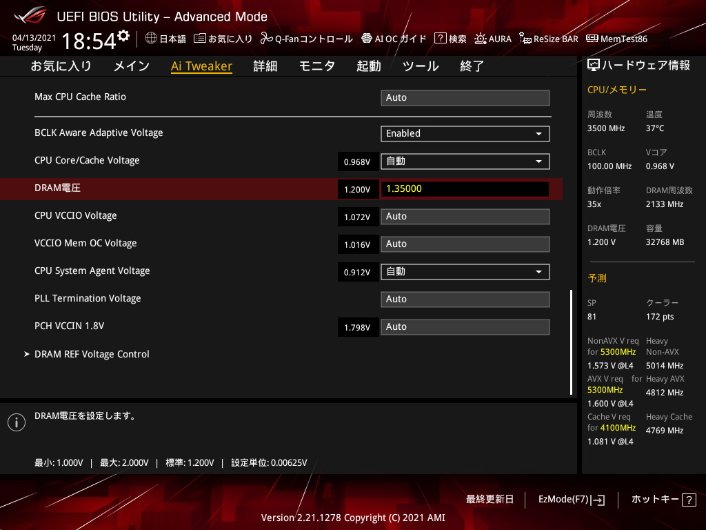Click the settings list scrollbar
706x530 pixels.
pos(571,342)
